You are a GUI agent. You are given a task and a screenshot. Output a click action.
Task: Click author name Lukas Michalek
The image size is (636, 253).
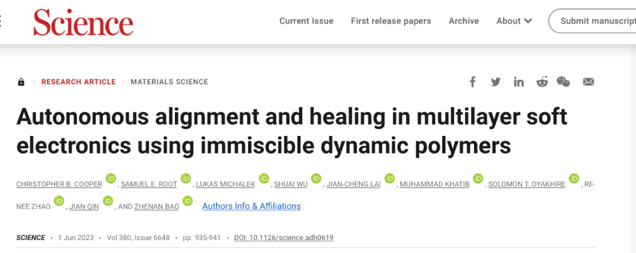coord(226,184)
